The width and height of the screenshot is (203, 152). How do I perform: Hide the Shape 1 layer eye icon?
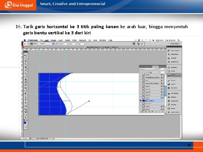(141, 101)
